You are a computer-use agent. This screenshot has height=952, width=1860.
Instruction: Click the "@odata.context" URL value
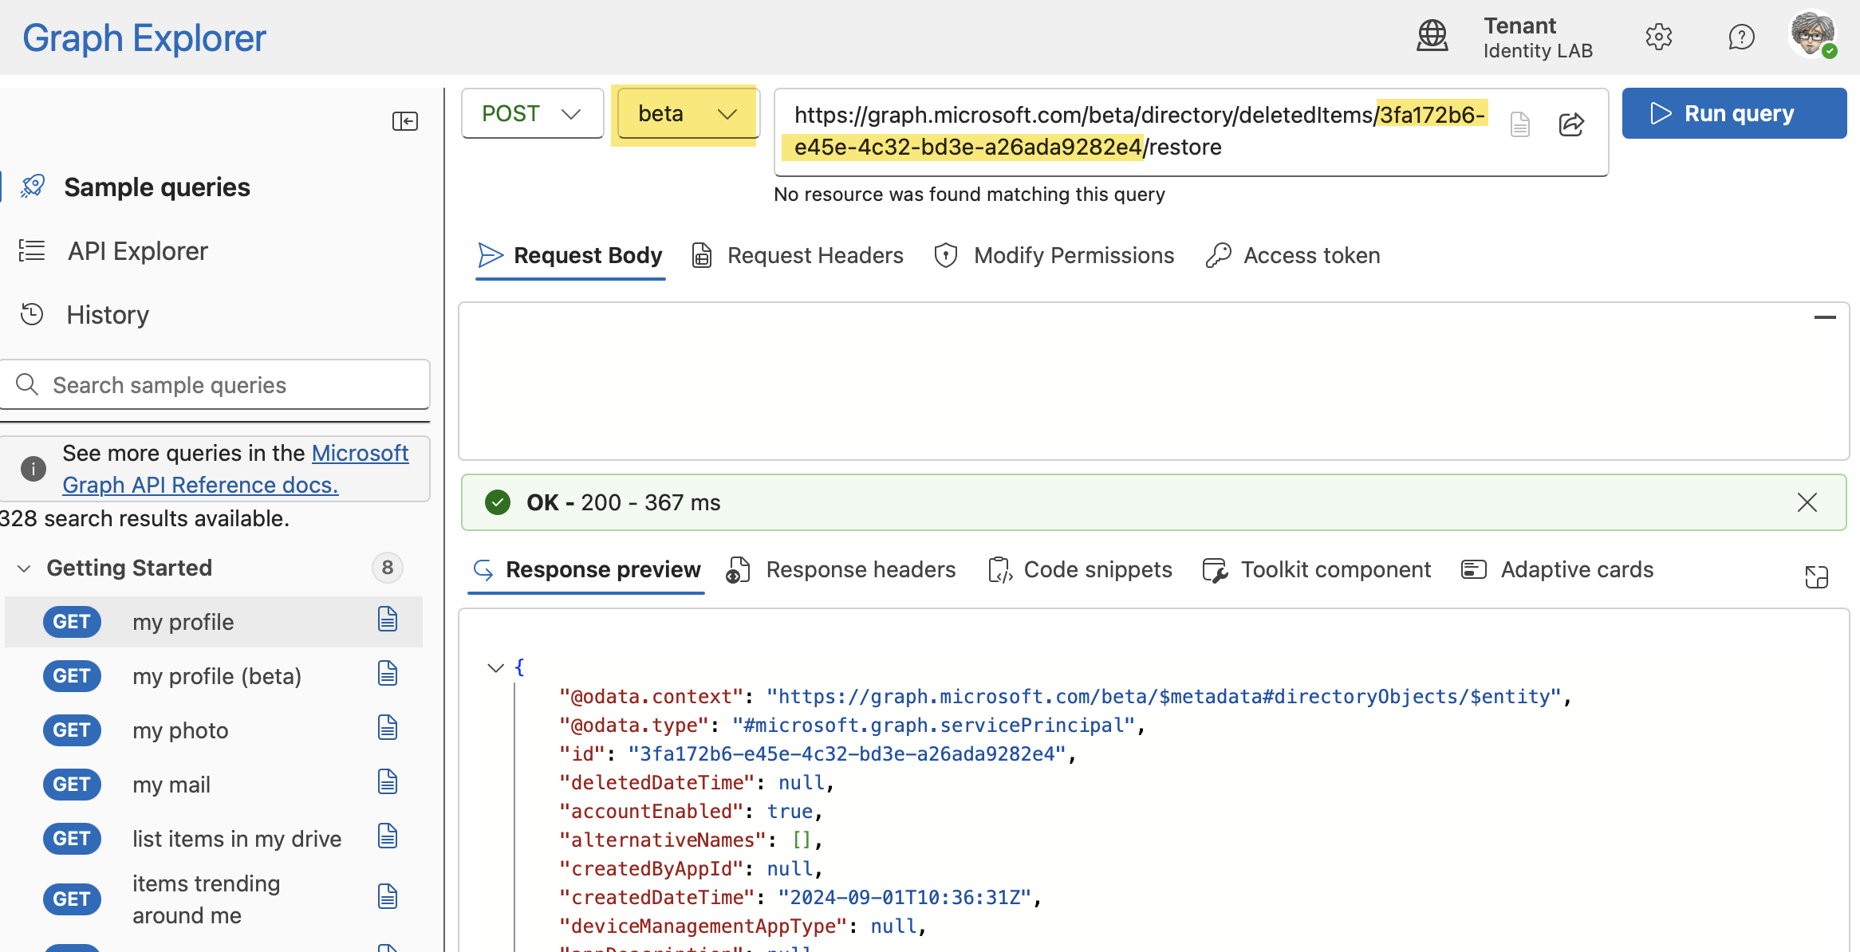coord(1163,696)
